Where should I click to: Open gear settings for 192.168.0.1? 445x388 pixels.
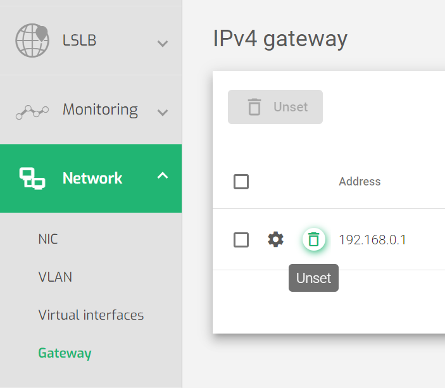point(275,239)
